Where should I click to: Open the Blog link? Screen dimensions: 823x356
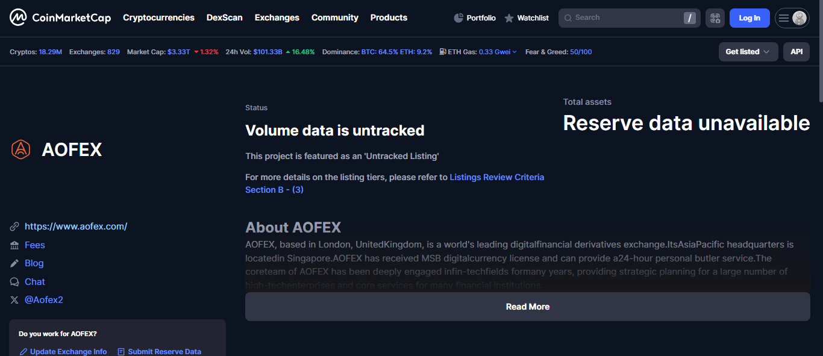coord(34,263)
